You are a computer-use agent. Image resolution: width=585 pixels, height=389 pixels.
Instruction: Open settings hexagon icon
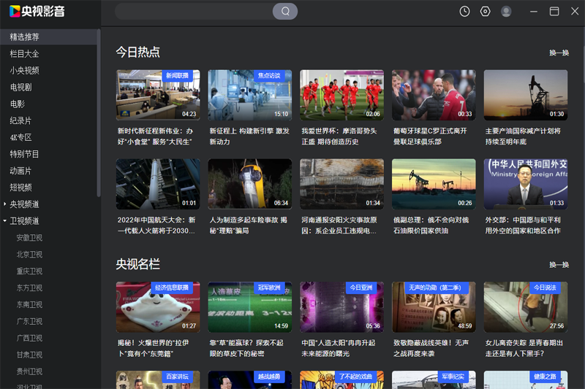click(485, 11)
